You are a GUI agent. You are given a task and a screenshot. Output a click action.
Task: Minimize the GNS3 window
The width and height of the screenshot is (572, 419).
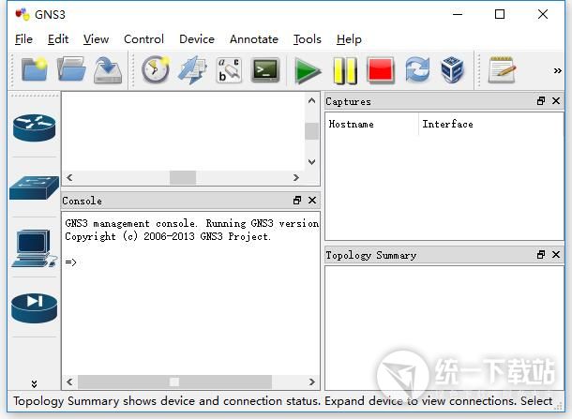pyautogui.click(x=458, y=14)
